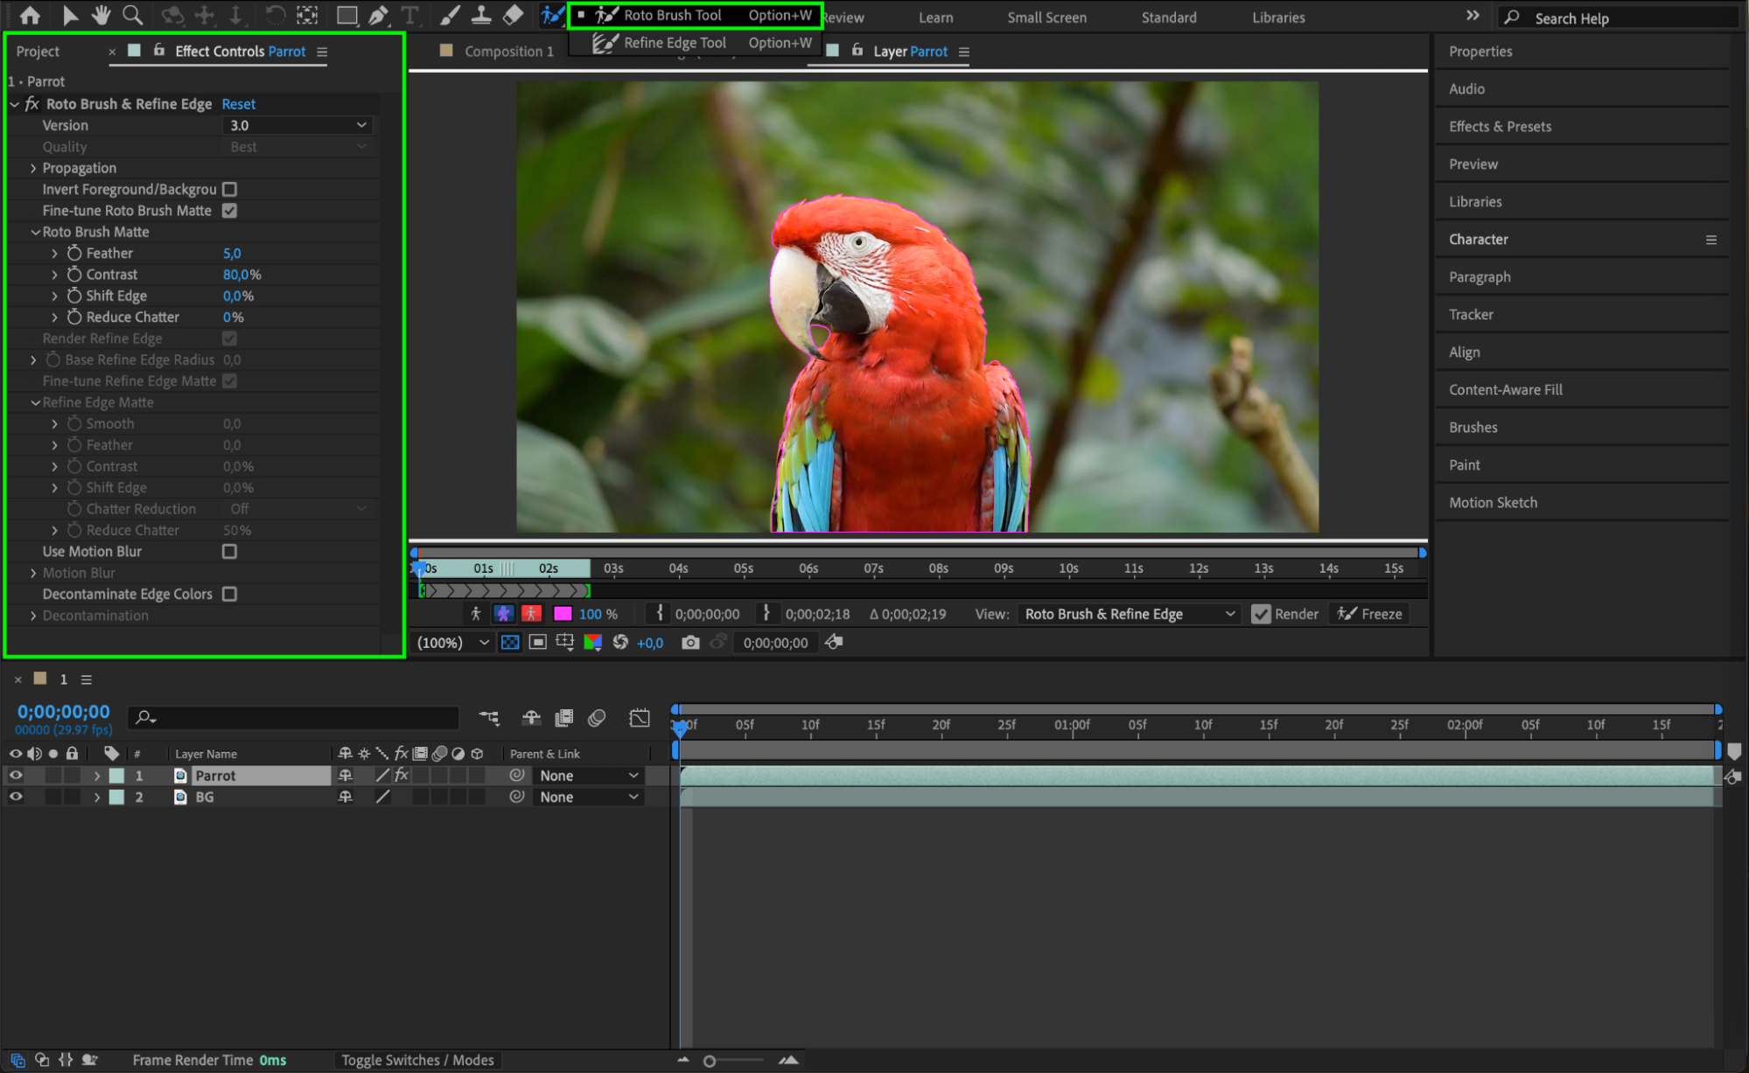Select the Type tool
The width and height of the screenshot is (1749, 1073).
409,15
